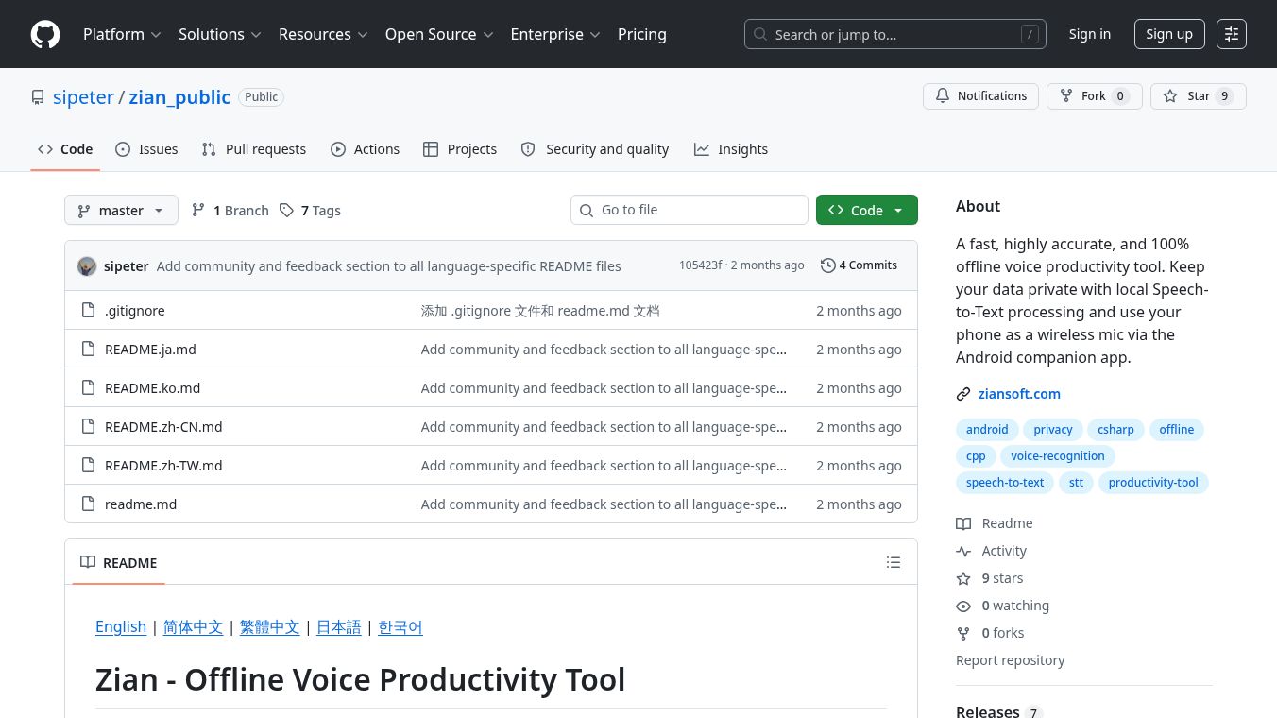Viewport: 1277px width, 718px height.
Task: Open the Projects tab
Action: coord(460,149)
